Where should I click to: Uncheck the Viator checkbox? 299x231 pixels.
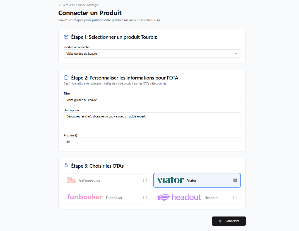[x=235, y=180]
